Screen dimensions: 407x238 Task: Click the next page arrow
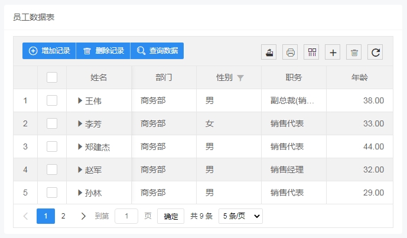83,216
